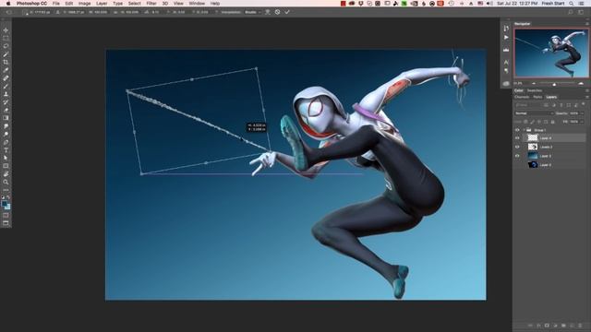Toggle Quick Mask mode
Image resolution: width=591 pixels, height=332 pixels.
pyautogui.click(x=6, y=215)
